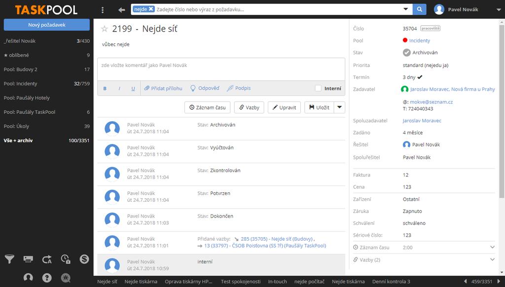Select _řešitel Novák in sidebar
Viewport: 505px width, 287px height.
[47, 41]
